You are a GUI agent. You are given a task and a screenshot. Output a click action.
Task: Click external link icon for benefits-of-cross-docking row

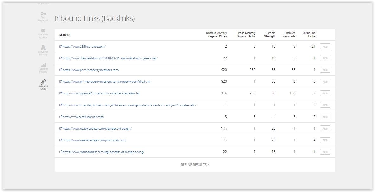point(61,152)
